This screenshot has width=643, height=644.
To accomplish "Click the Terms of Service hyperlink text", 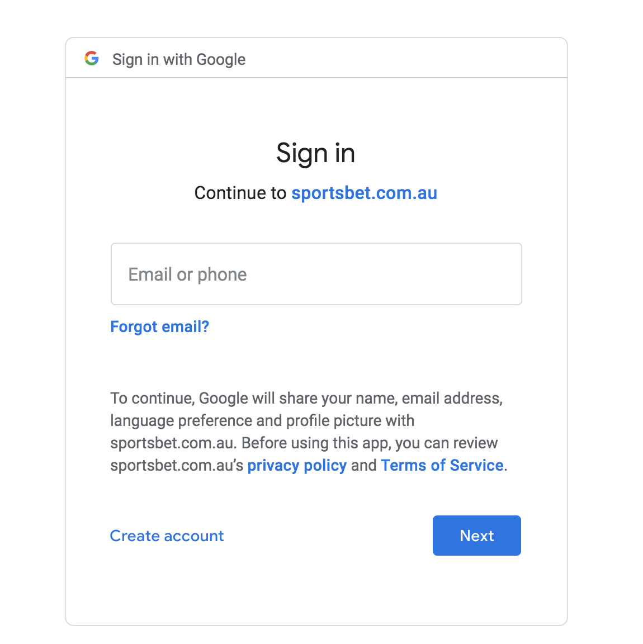I will pyautogui.click(x=442, y=465).
